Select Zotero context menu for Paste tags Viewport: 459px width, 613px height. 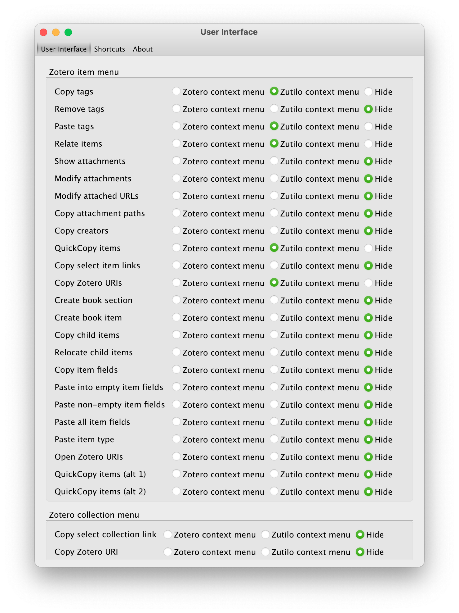[176, 126]
